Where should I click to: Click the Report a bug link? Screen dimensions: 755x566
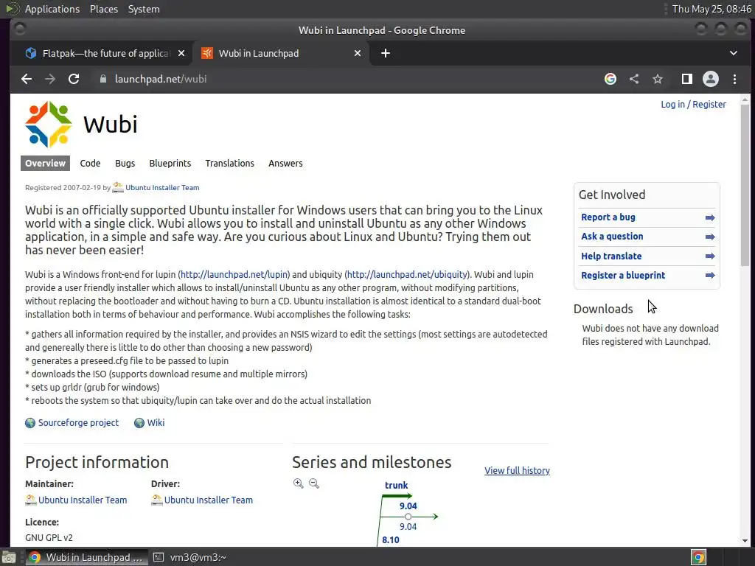608,217
